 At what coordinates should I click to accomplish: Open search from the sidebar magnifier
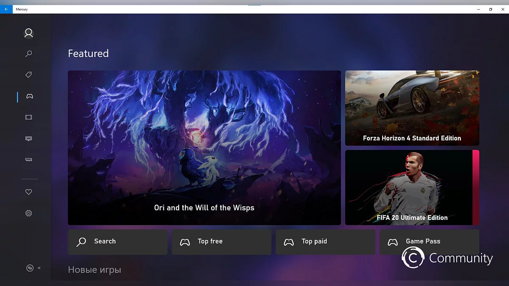pos(28,54)
